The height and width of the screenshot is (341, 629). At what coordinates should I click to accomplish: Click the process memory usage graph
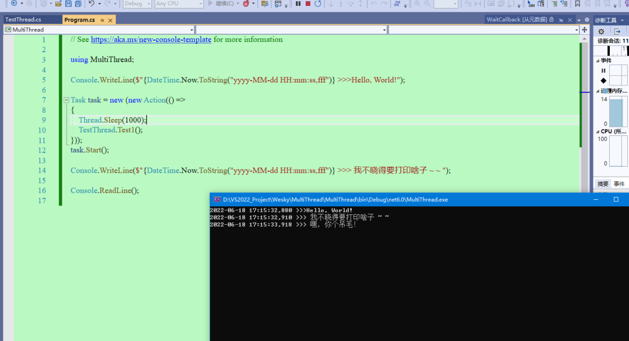click(x=618, y=112)
